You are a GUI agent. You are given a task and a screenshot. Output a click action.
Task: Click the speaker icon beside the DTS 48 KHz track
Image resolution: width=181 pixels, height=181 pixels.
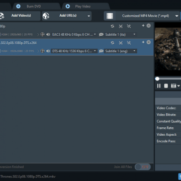(x=48, y=51)
